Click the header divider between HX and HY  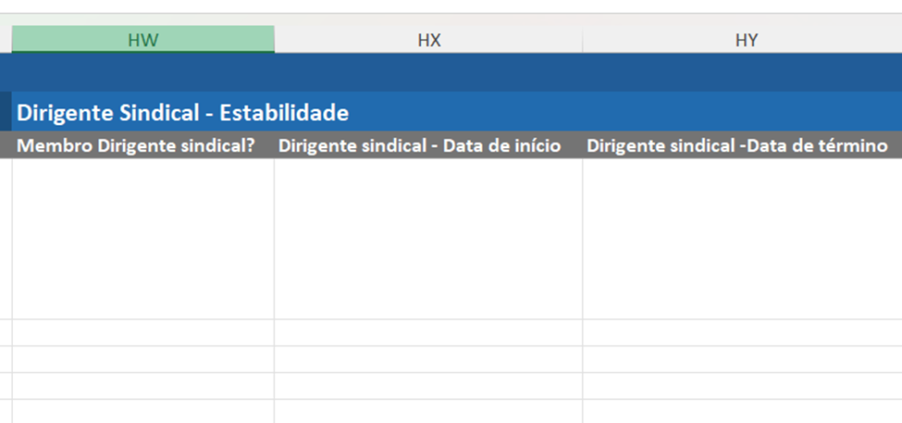click(583, 40)
